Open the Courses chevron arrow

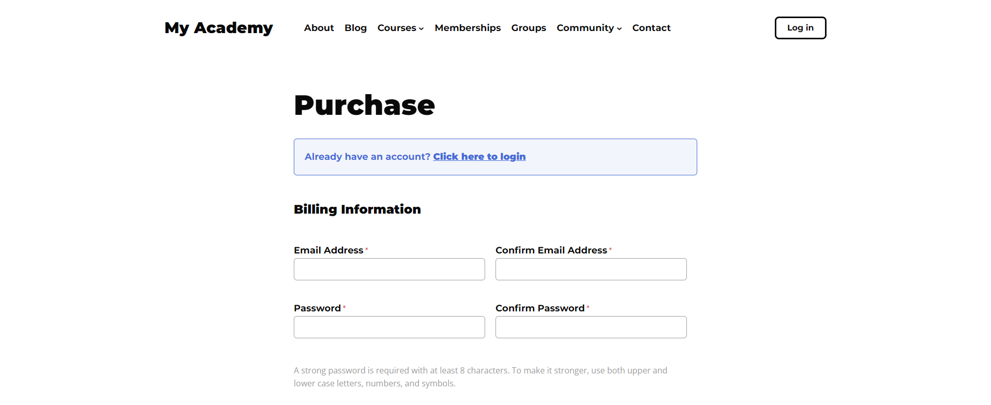pos(422,29)
